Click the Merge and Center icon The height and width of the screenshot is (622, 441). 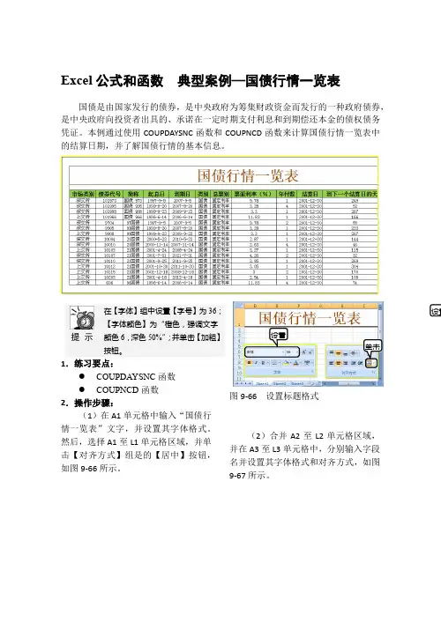pos(370,363)
